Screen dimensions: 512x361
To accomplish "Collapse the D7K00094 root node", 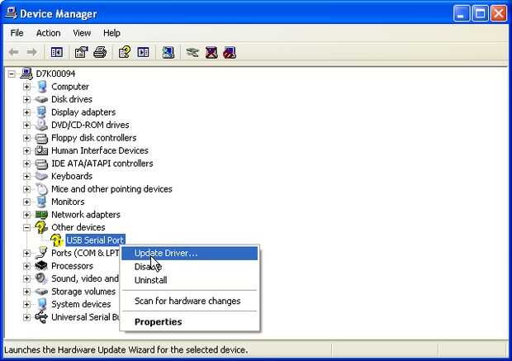I will pyautogui.click(x=12, y=74).
